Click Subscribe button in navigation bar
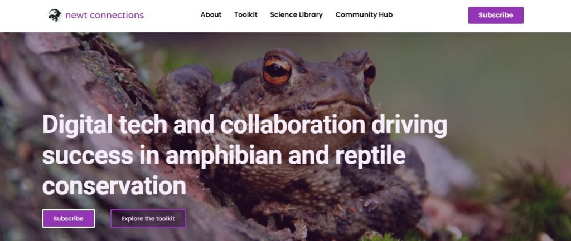Image resolution: width=571 pixels, height=241 pixels. 496,15
